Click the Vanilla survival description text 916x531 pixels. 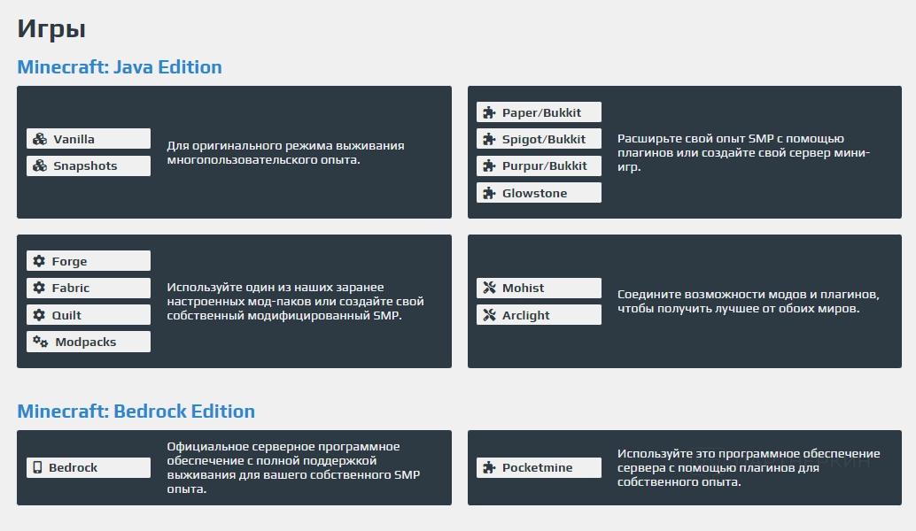[x=285, y=152]
